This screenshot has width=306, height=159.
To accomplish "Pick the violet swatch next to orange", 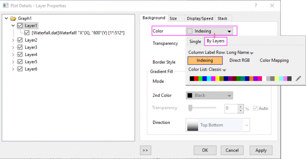I will tap(255, 78).
